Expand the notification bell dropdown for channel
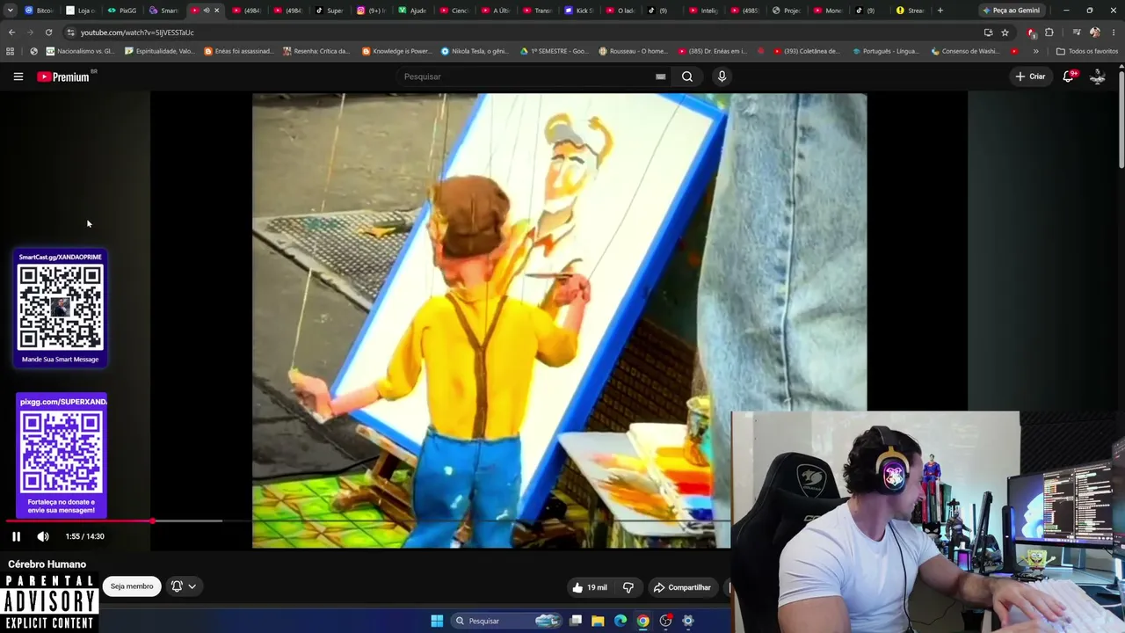Viewport: 1125px width, 633px height. [x=184, y=586]
